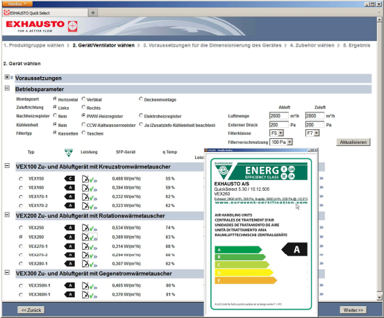Click the VEX360H-1 performance fan icon

pyautogui.click(x=85, y=294)
